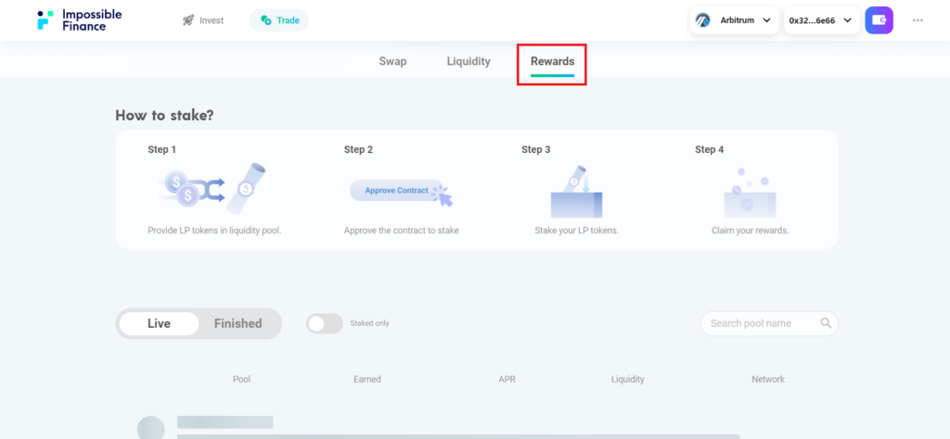Screen dimensions: 950x439
Task: Click the APR column header
Action: [507, 379]
